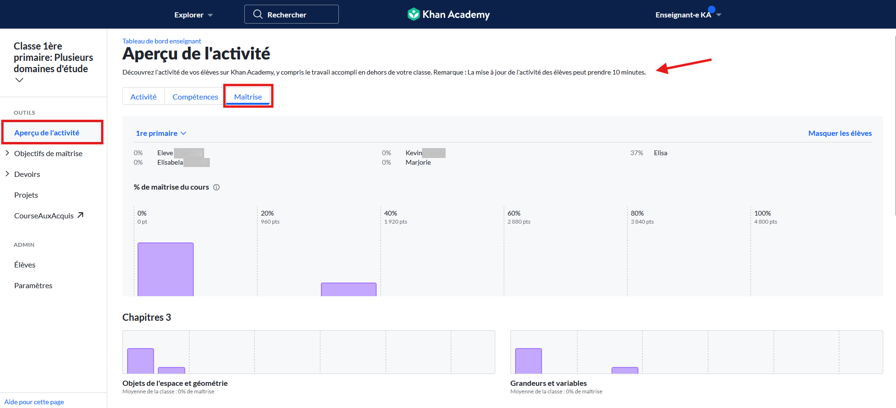
Task: Click student name Marjorie
Action: (418, 162)
